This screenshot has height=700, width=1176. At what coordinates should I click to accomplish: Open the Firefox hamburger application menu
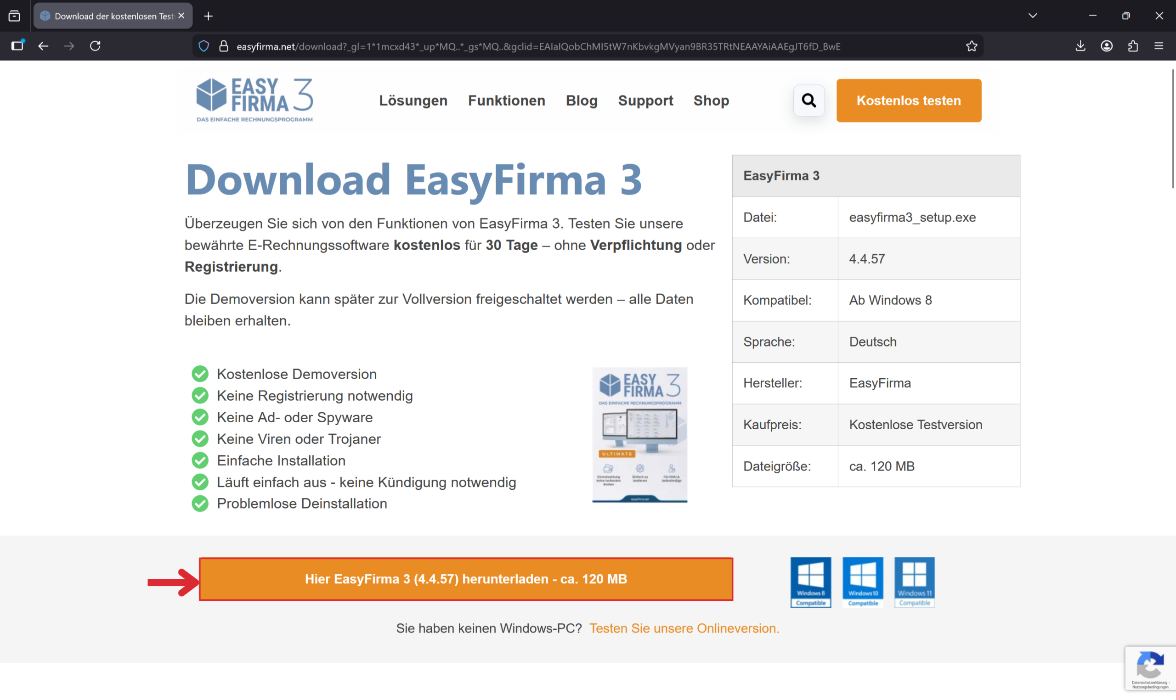click(1159, 46)
